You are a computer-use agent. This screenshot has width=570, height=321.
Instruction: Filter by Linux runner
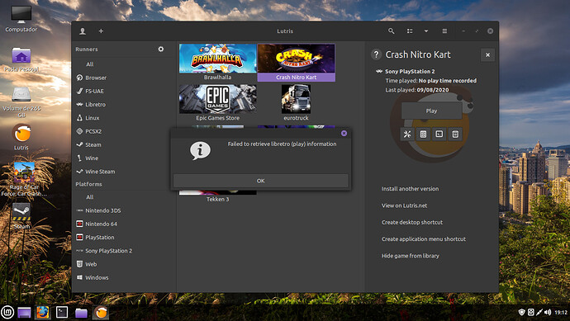(93, 118)
